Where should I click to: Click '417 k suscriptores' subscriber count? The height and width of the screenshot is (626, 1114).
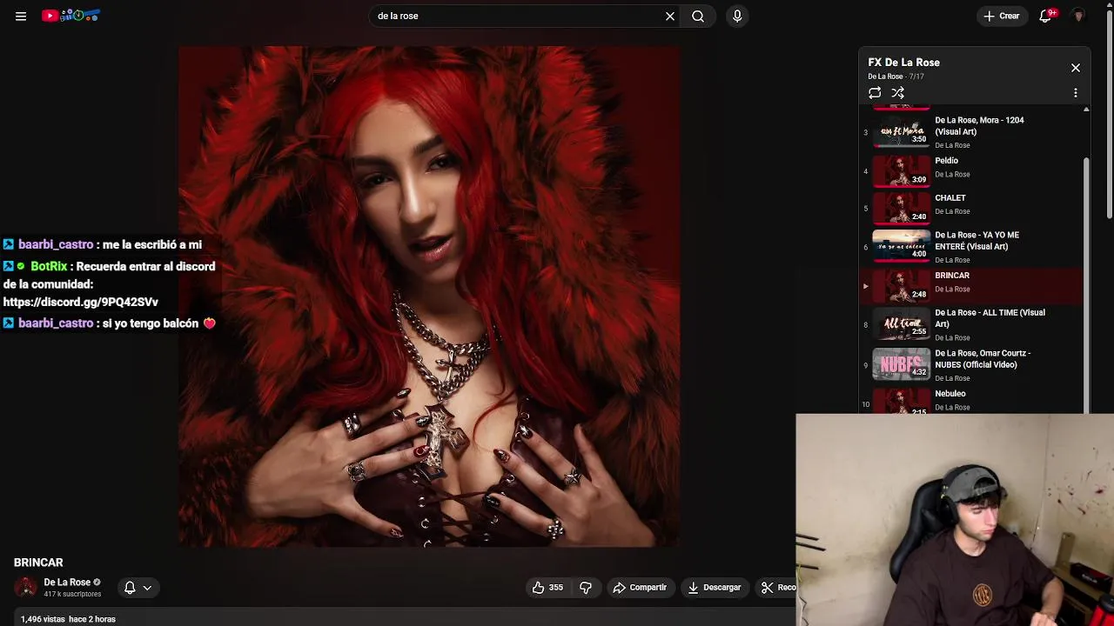72,594
